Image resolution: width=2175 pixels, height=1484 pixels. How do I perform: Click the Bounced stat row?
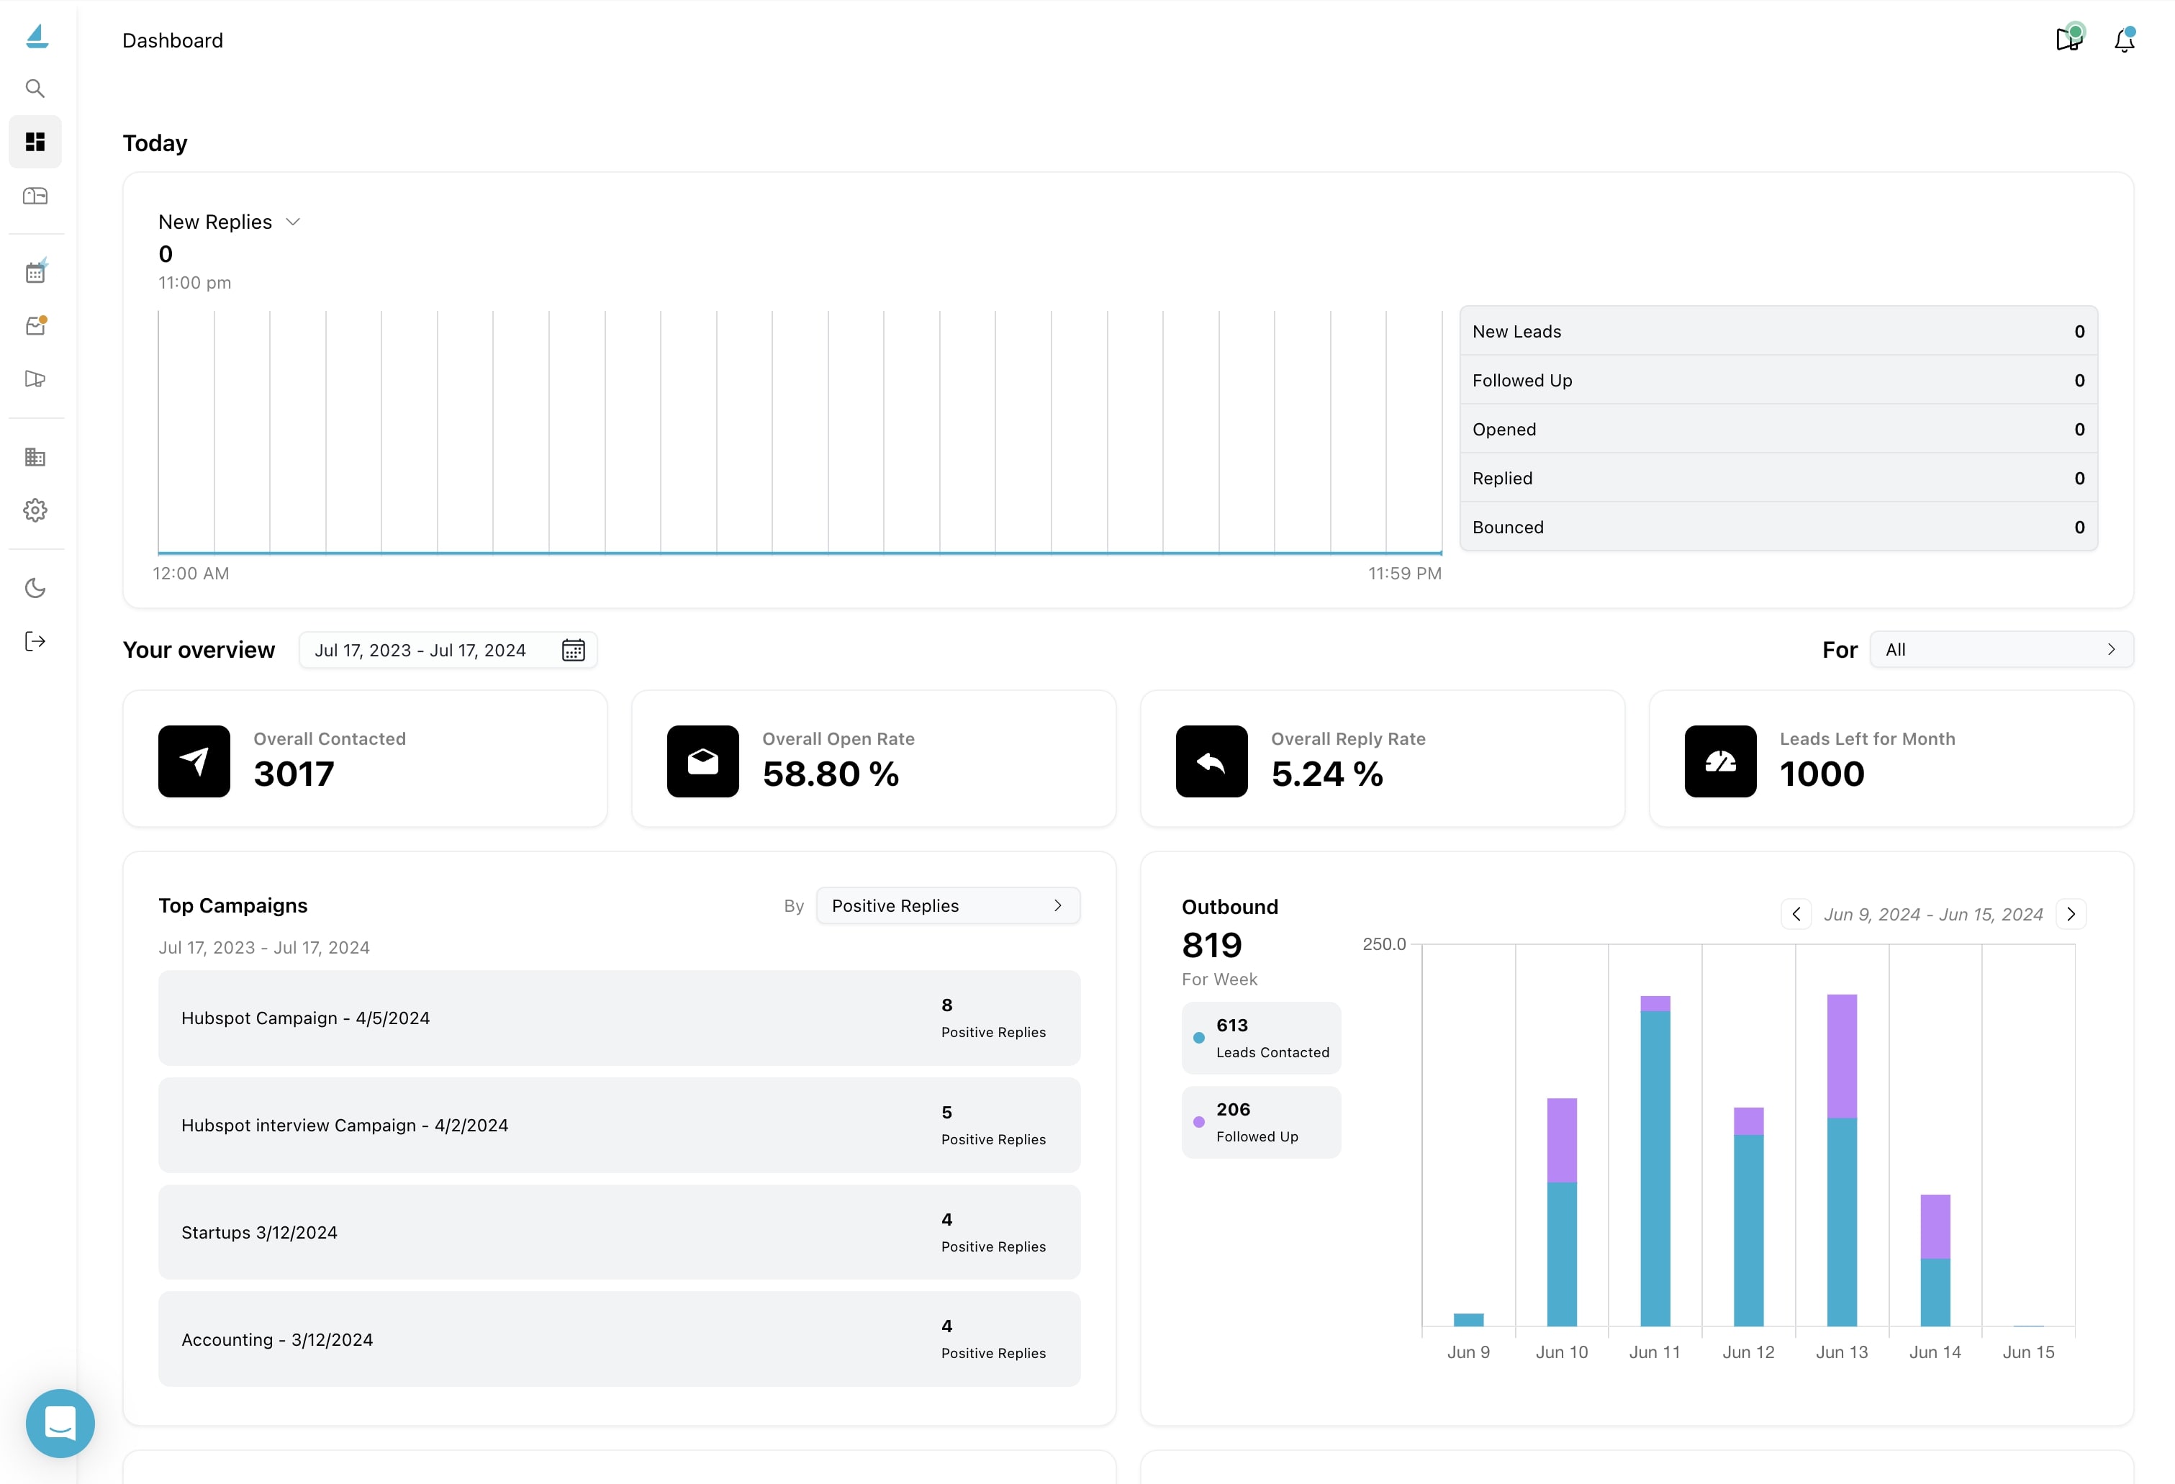pyautogui.click(x=1778, y=527)
